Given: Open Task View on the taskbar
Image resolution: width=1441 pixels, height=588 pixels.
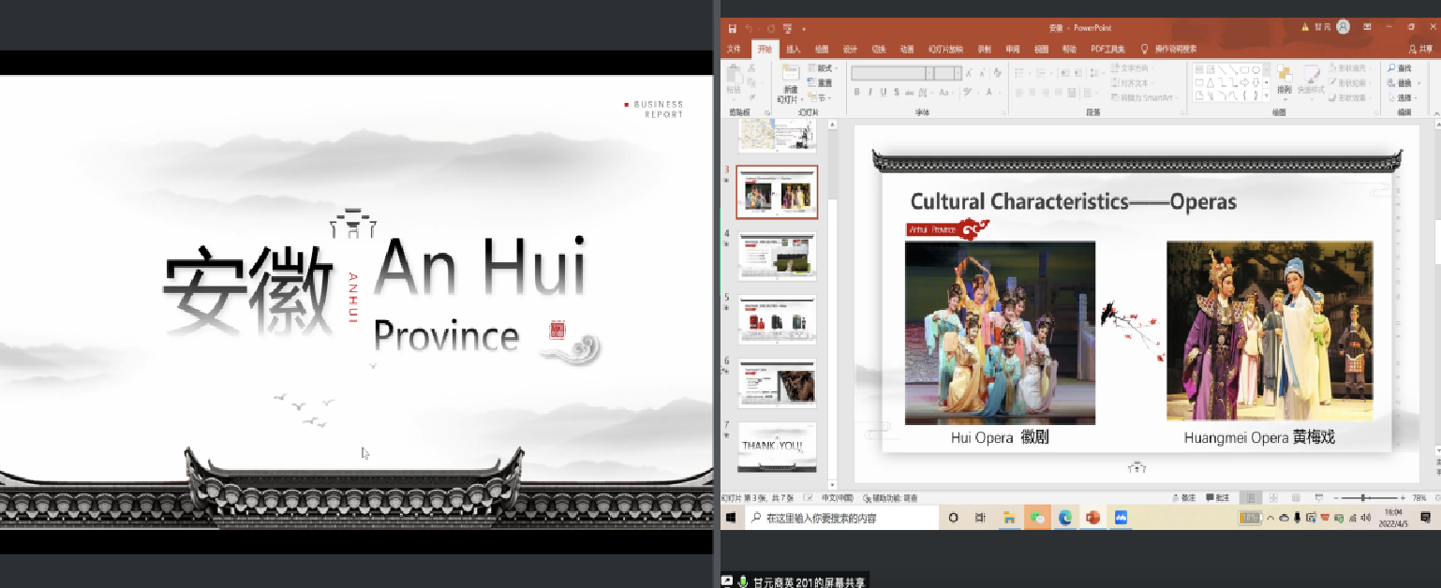Looking at the screenshot, I should [980, 518].
